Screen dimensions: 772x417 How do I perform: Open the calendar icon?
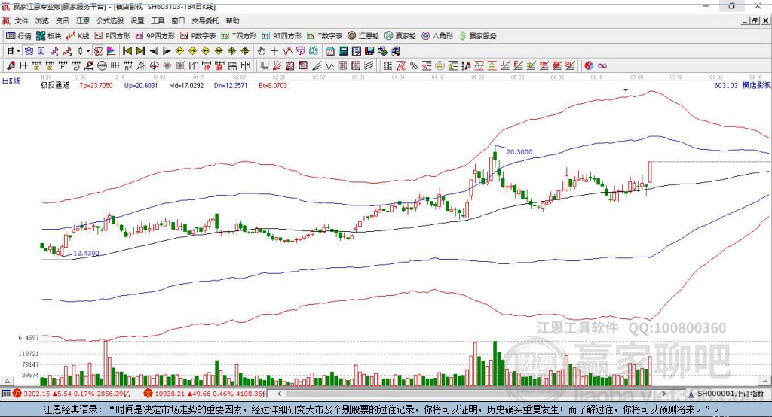(330, 51)
